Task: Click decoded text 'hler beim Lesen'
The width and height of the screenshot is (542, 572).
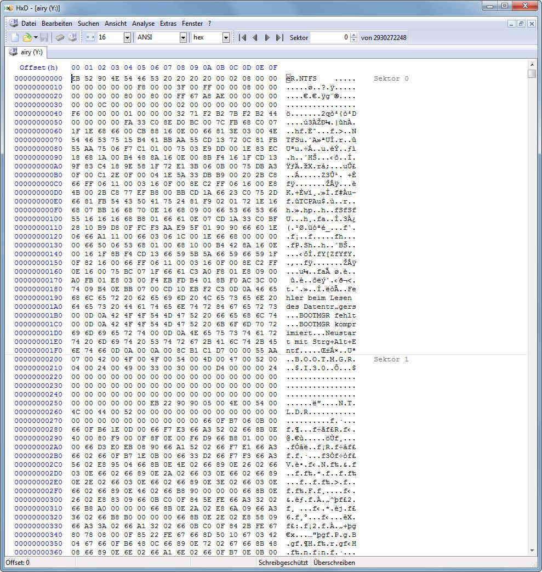Action: pos(319,298)
